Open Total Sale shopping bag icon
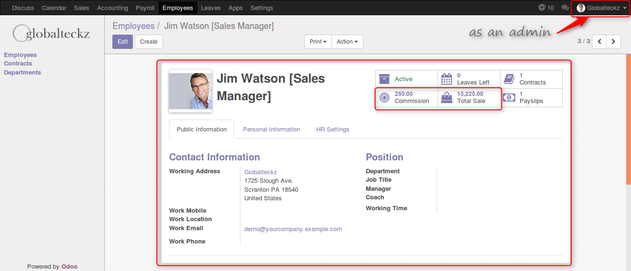Image resolution: width=631 pixels, height=271 pixels. coord(446,98)
